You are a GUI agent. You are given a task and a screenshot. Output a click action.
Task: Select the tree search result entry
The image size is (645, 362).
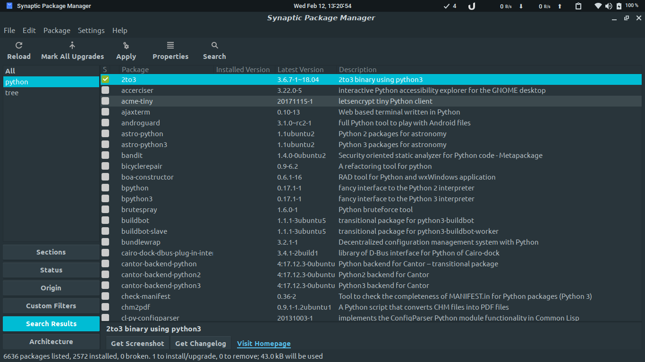tap(12, 93)
